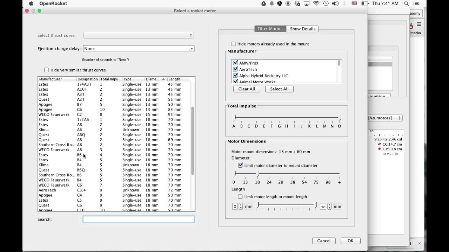Image resolution: width=449 pixels, height=252 pixels.
Task: Uncheck the AMW/ProX manufacturer
Action: point(235,63)
